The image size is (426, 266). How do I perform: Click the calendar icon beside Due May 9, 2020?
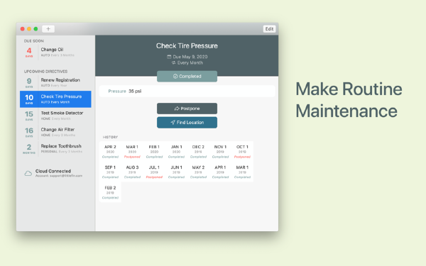coord(169,57)
